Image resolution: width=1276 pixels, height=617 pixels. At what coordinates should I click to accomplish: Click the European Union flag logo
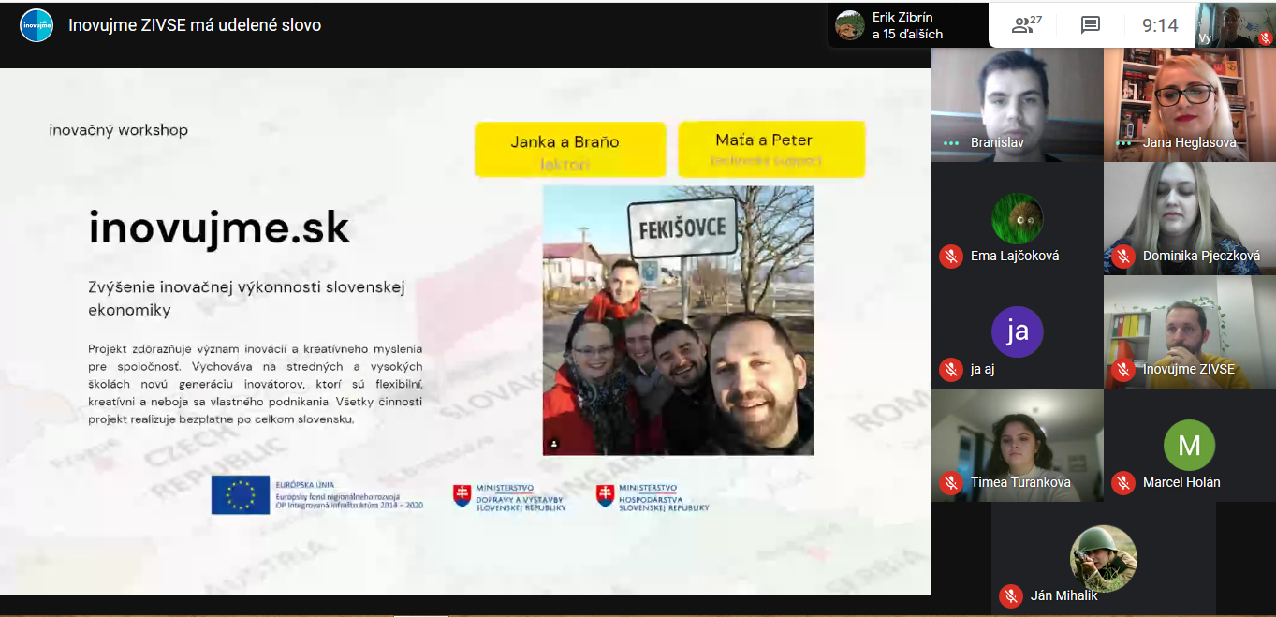click(x=240, y=495)
